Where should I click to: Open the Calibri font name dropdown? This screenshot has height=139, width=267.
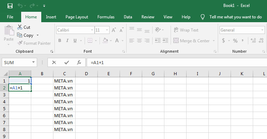click(92, 30)
